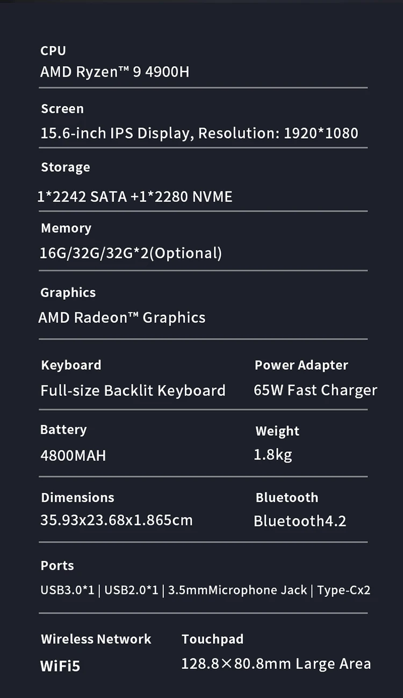Select the 1*2242 SATA +1*2280 NVME line
The height and width of the screenshot is (698, 403).
point(135,197)
